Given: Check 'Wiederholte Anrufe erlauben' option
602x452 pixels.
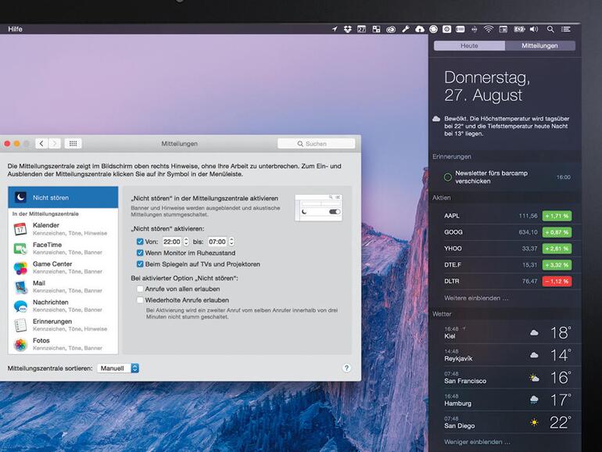Looking at the screenshot, I should (x=140, y=300).
